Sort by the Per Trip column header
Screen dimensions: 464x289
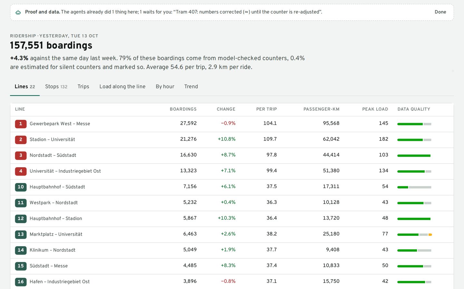tap(266, 109)
